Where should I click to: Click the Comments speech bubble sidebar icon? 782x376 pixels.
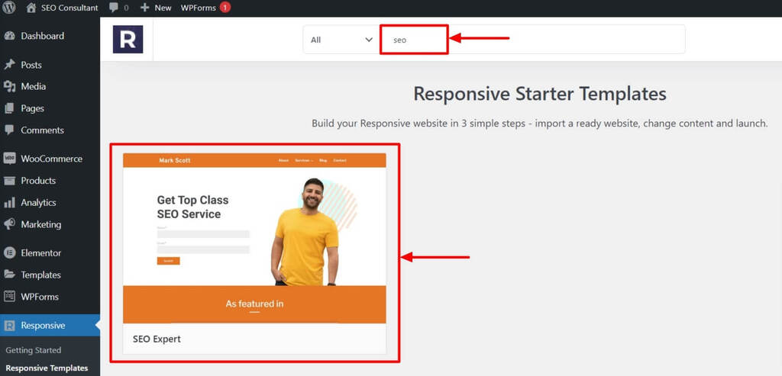point(9,130)
